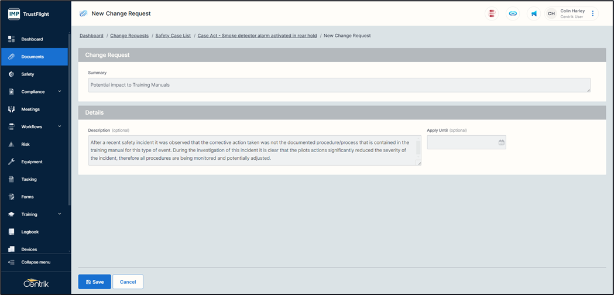Click the Details section header
The height and width of the screenshot is (295, 614).
click(x=342, y=112)
